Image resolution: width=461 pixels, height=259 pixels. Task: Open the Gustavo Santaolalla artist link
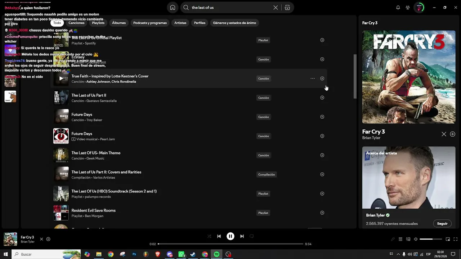tap(102, 101)
